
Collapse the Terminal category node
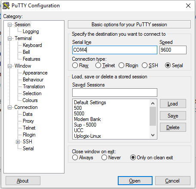point(9,39)
